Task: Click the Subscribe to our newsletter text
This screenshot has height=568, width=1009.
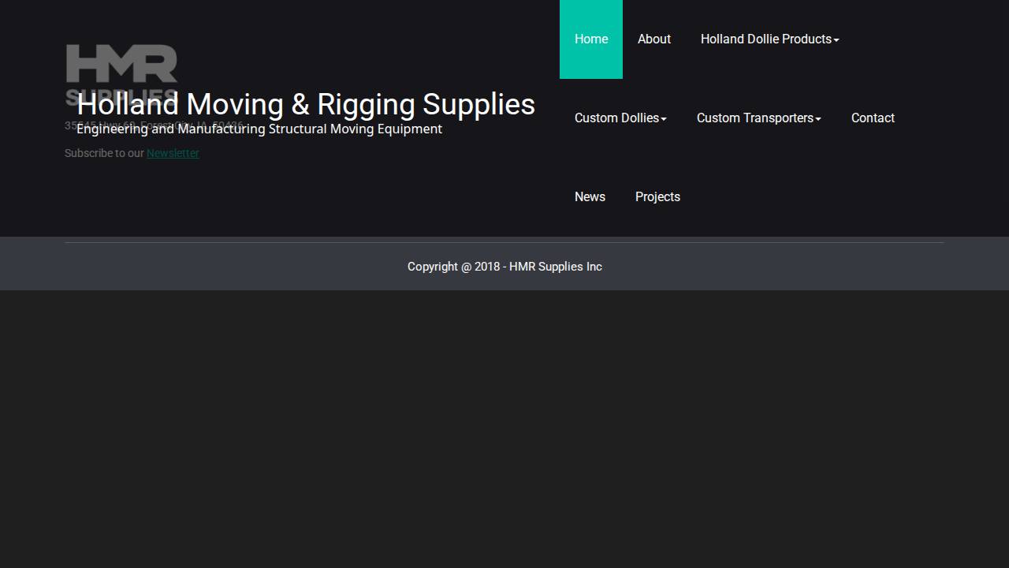Action: click(x=103, y=153)
